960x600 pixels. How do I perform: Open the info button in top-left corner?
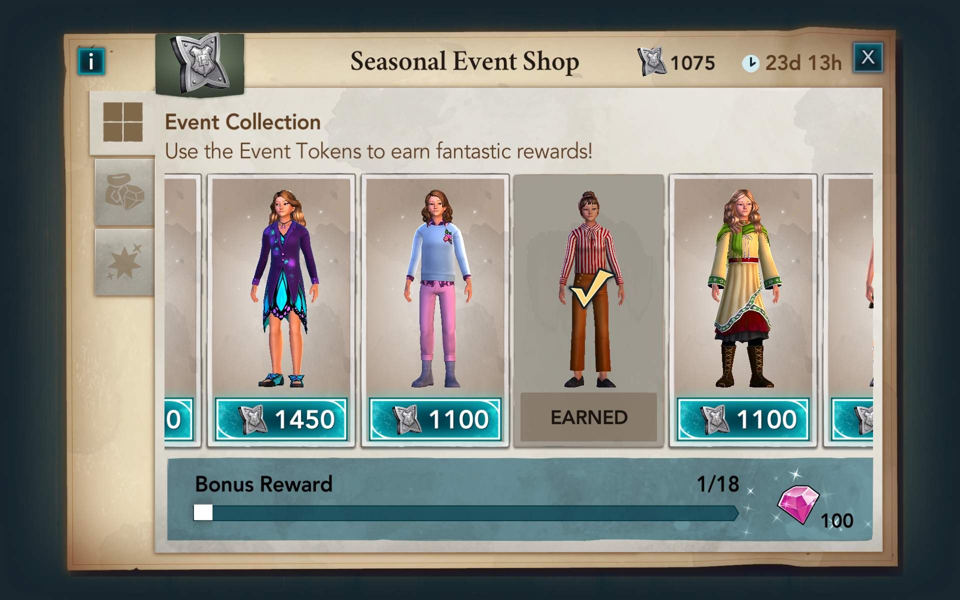pos(91,61)
